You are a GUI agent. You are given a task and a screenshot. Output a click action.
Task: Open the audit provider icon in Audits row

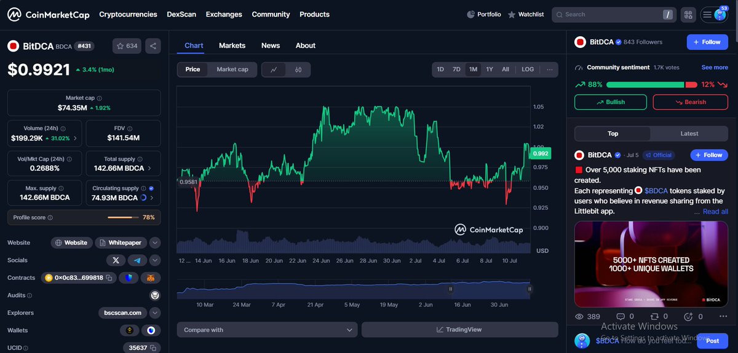155,295
